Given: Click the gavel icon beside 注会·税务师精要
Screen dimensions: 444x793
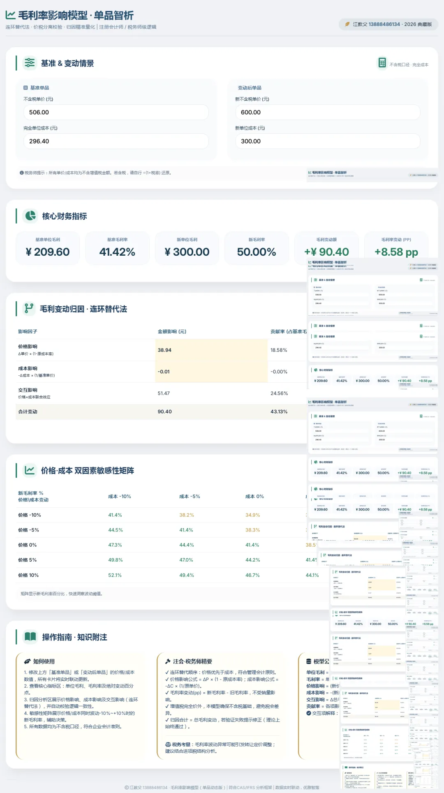Looking at the screenshot, I should pyautogui.click(x=168, y=661).
